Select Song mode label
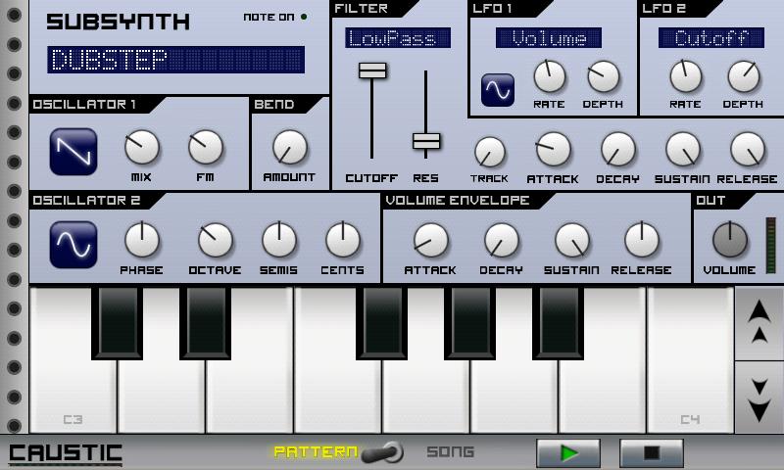 click(x=450, y=452)
